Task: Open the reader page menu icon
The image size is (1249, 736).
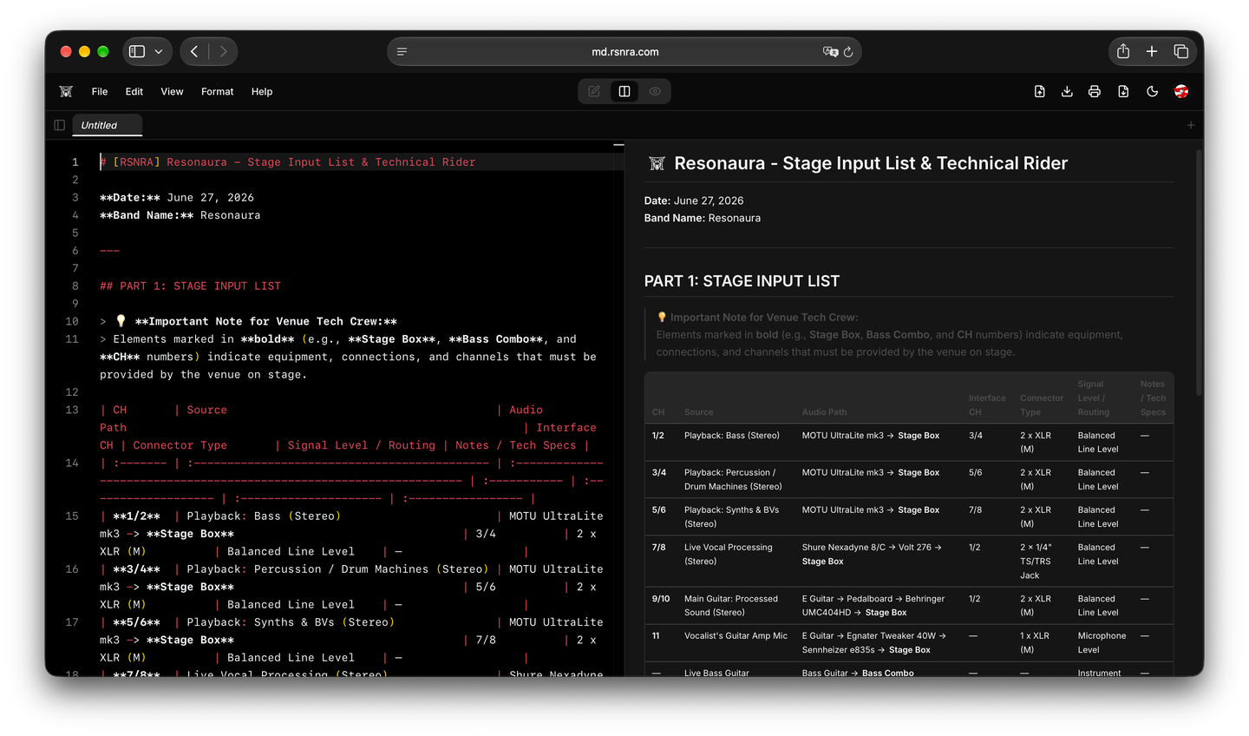Action: pyautogui.click(x=402, y=51)
